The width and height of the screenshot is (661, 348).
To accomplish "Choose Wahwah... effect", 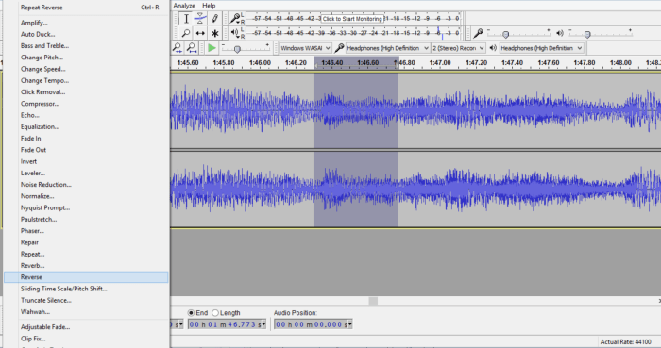I will click(x=86, y=312).
